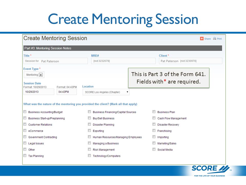Click the session time field showing 04:43PM
This screenshot has height=185, width=246.
67,92
